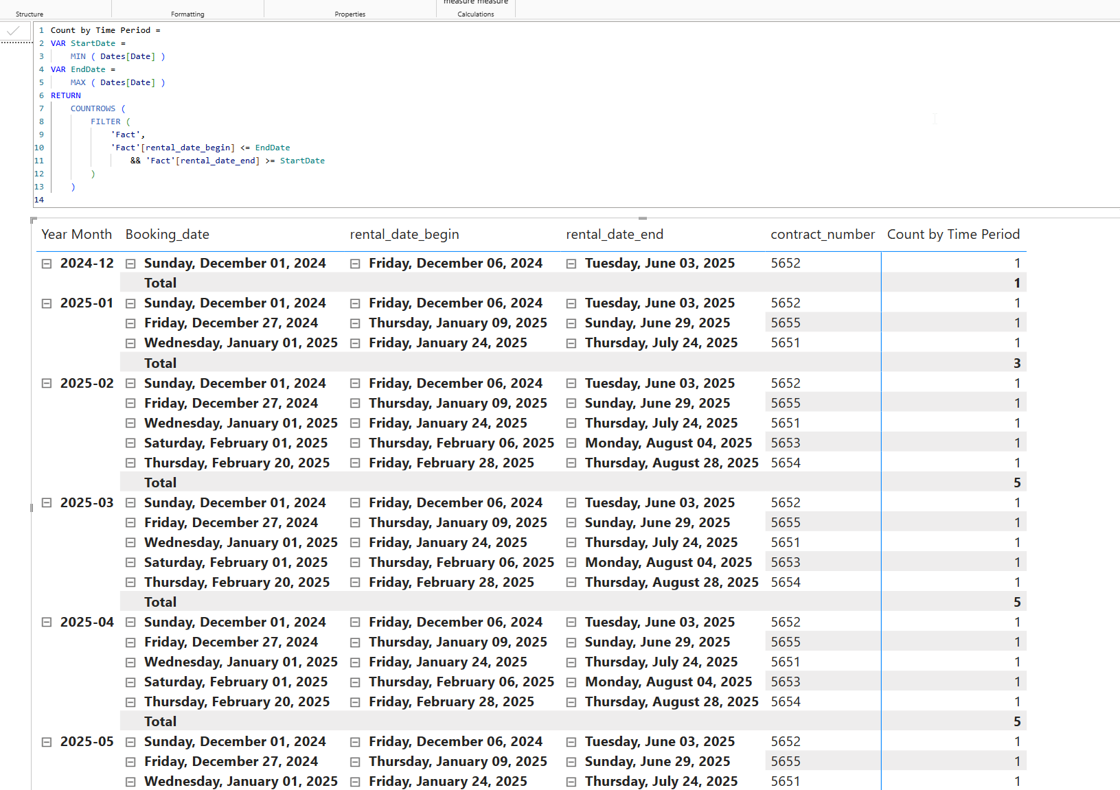Open the Structure ribbon group
The height and width of the screenshot is (790, 1120).
click(x=30, y=14)
